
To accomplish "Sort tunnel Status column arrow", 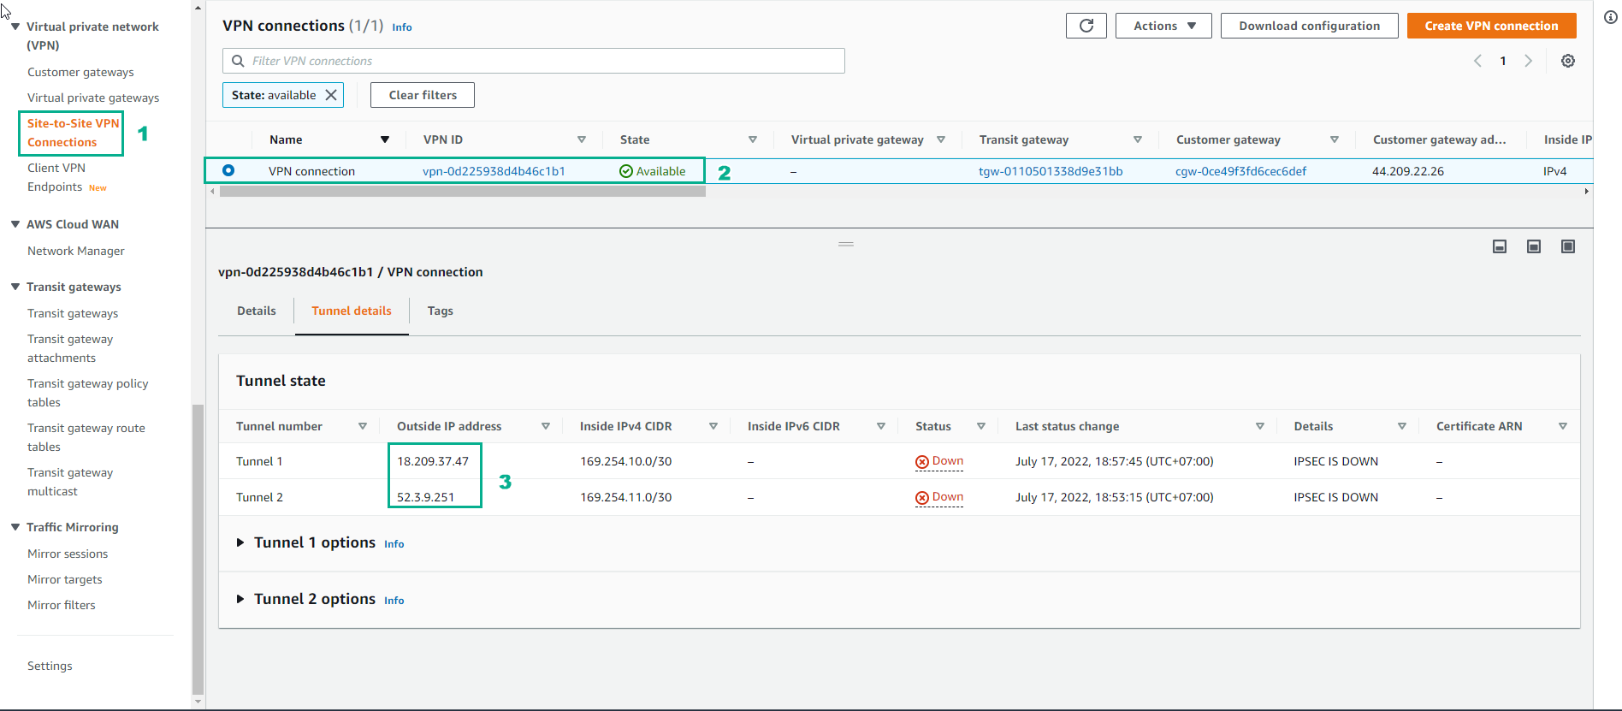I will pos(981,426).
